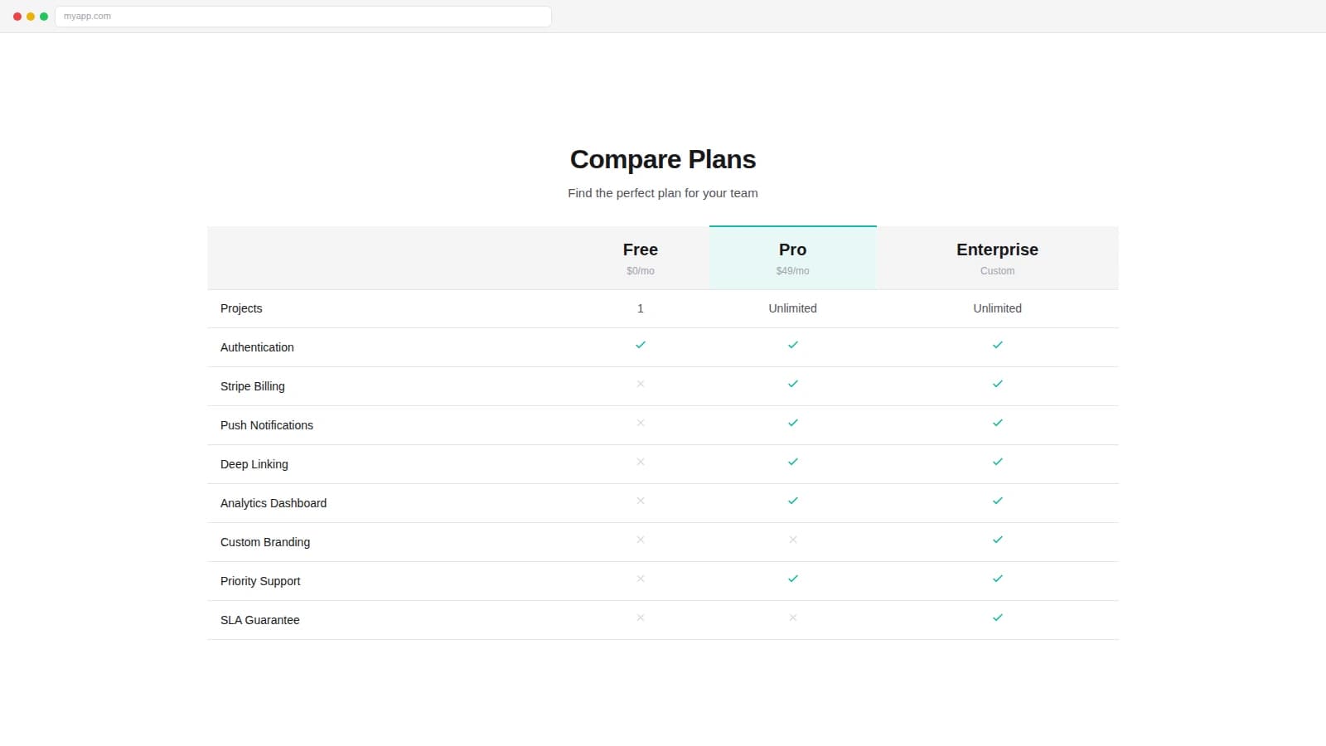Click the Authentication checkmark under Enterprise
The width and height of the screenshot is (1326, 746).
998,345
